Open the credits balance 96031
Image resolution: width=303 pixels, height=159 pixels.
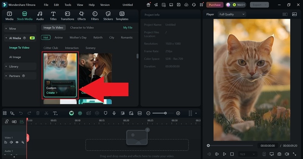[239, 5]
